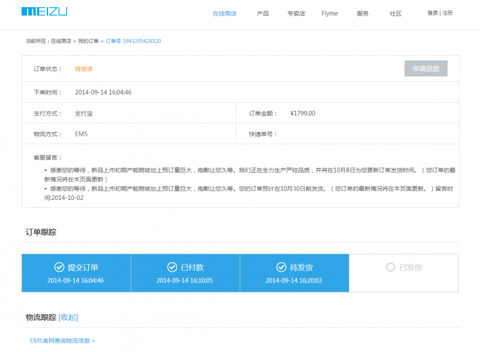Click the timestamp 2014-09-14 16:20:03

point(293,280)
